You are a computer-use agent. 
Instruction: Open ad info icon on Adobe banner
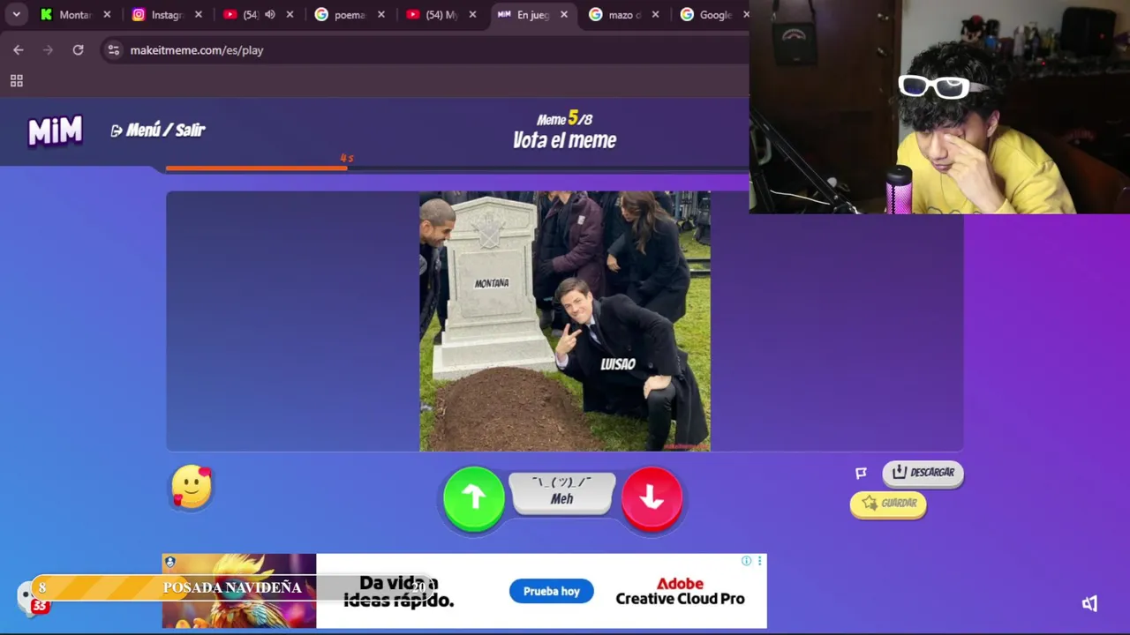pos(746,561)
